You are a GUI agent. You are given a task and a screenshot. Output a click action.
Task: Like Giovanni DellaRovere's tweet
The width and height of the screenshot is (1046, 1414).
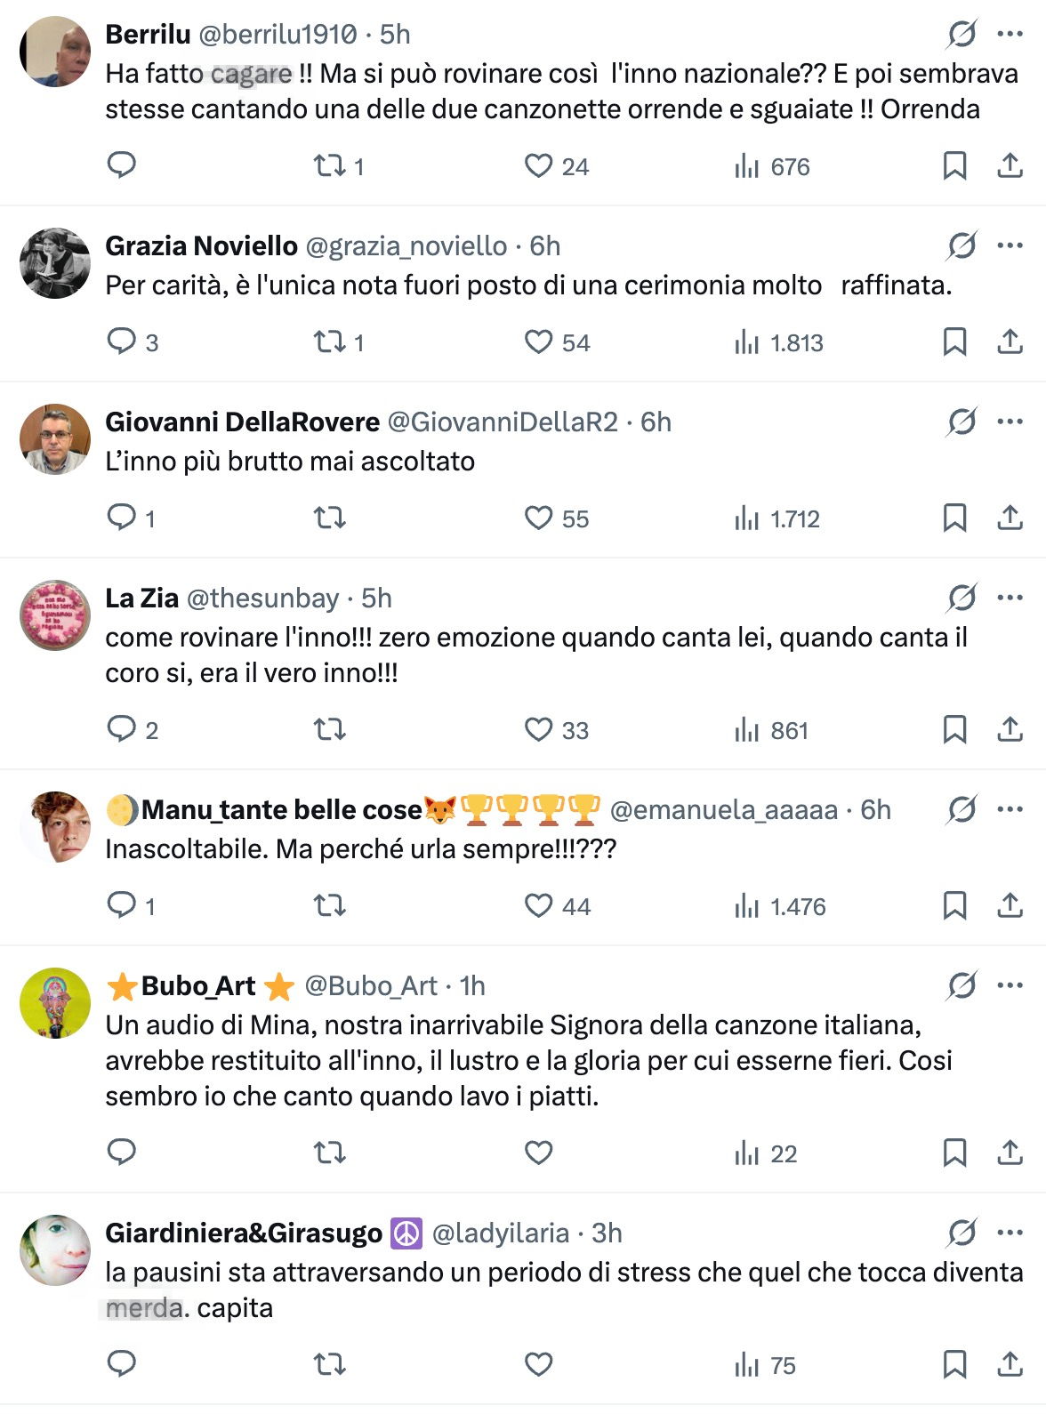point(538,518)
